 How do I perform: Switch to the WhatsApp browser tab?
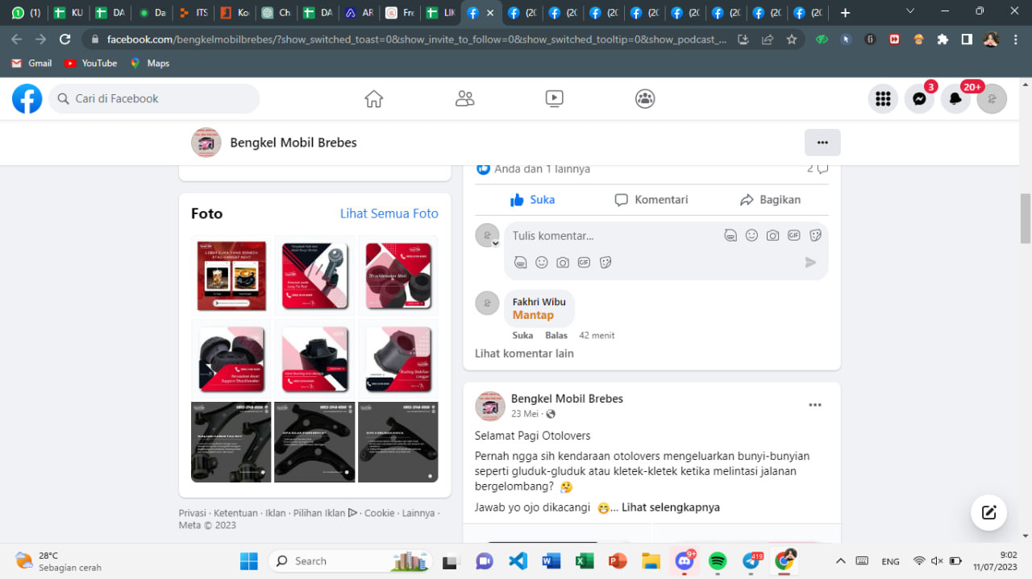click(x=26, y=13)
